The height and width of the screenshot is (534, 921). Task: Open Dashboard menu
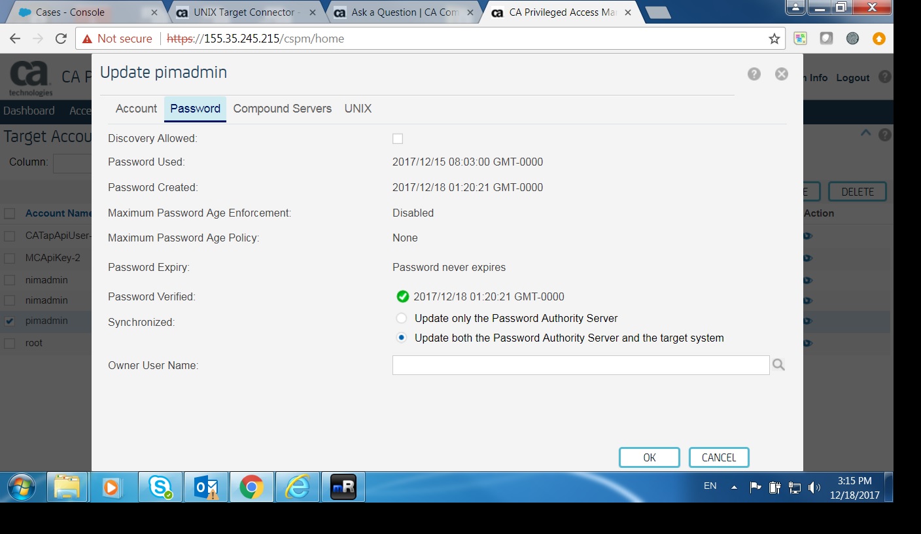tap(29, 111)
